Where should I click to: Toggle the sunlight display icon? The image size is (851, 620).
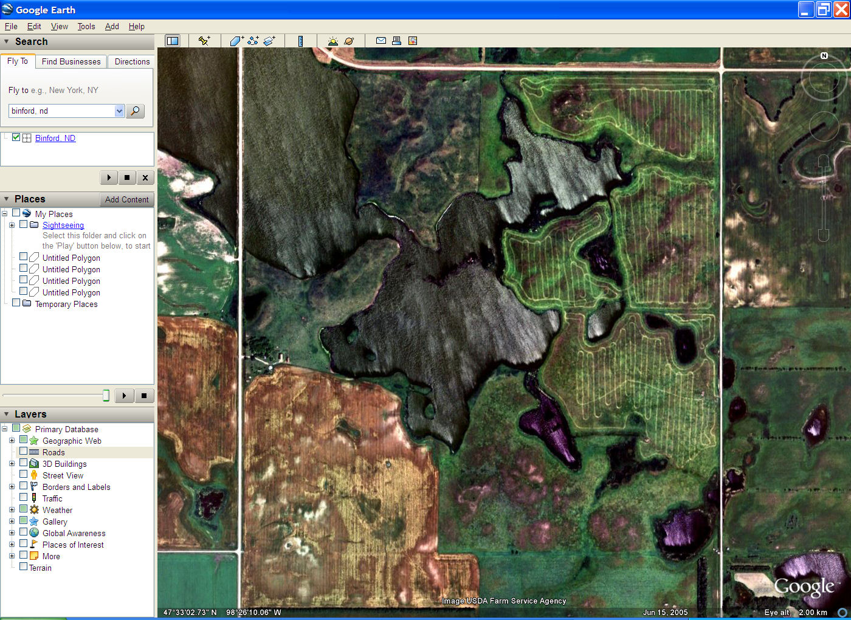pyautogui.click(x=332, y=41)
